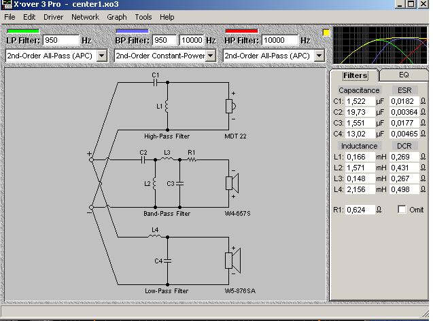The height and width of the screenshot is (321, 433).
Task: Click capacitor C2 in the schematic
Action: [143, 159]
